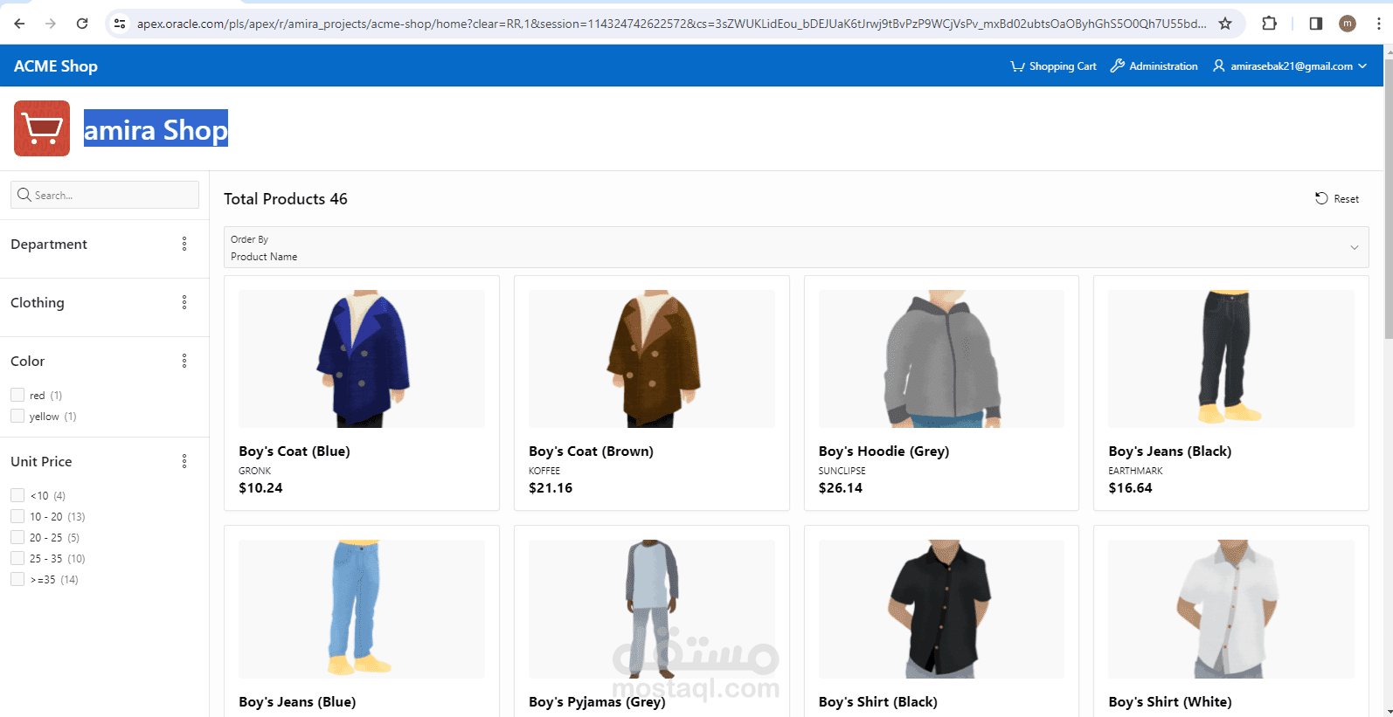The width and height of the screenshot is (1393, 717).
Task: Click the grey pyjamas product image
Action: 652,609
